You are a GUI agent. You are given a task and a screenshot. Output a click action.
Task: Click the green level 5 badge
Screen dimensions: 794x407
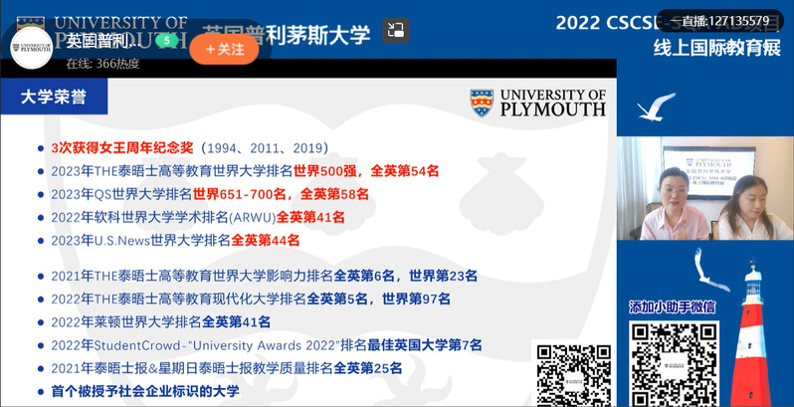tap(167, 40)
